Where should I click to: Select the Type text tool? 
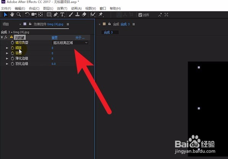62,14
